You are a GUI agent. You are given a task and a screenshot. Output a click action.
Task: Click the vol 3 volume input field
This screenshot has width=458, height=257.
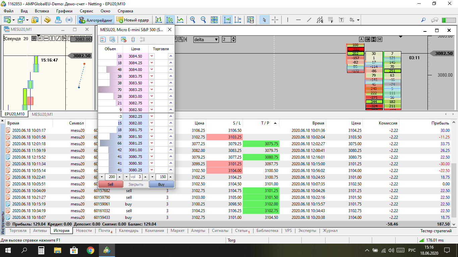click(136, 177)
